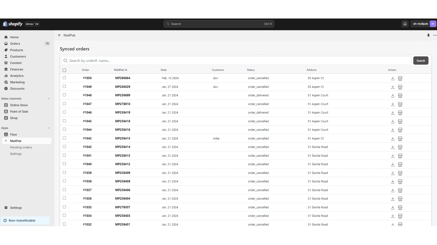The image size is (437, 245).
Task: Click the store icon for order #1049
Action: 400,87
